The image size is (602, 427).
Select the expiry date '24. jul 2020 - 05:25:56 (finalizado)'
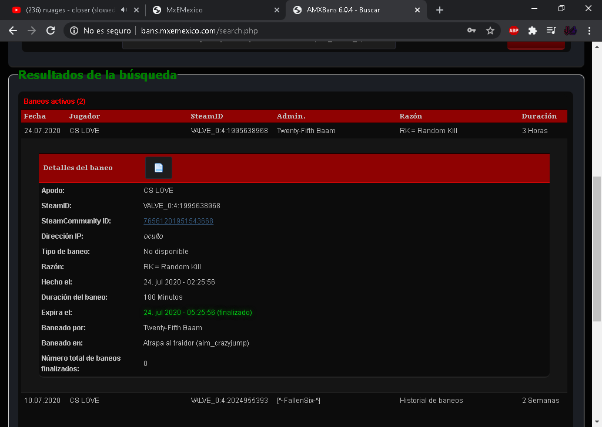pyautogui.click(x=198, y=313)
